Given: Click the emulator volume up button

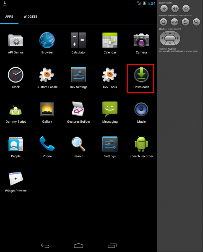Looking at the screenshot, I should click(x=175, y=9).
